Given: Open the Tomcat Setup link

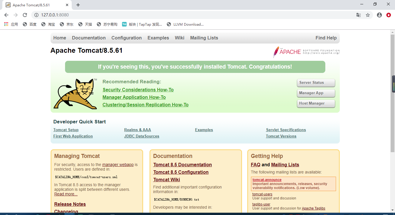Looking at the screenshot, I should (x=66, y=130).
